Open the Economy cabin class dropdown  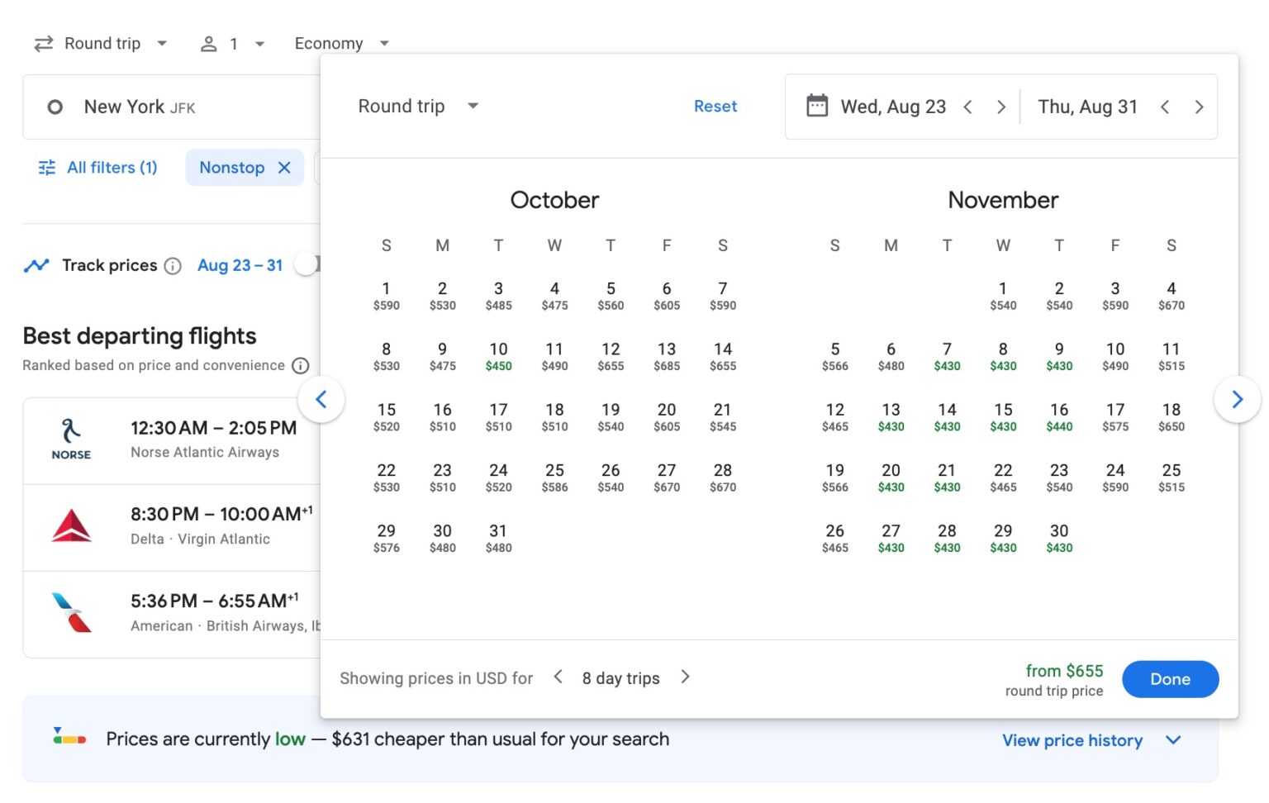(x=341, y=43)
